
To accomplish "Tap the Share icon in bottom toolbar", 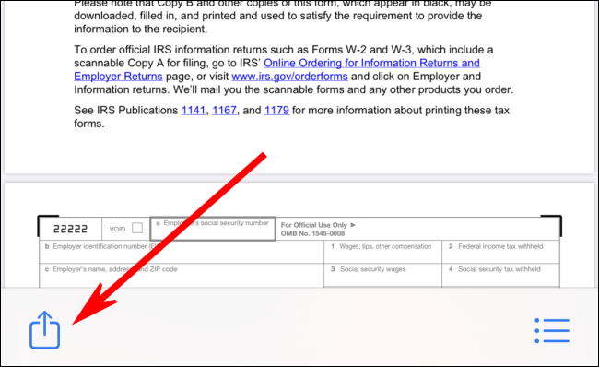I will tap(45, 329).
